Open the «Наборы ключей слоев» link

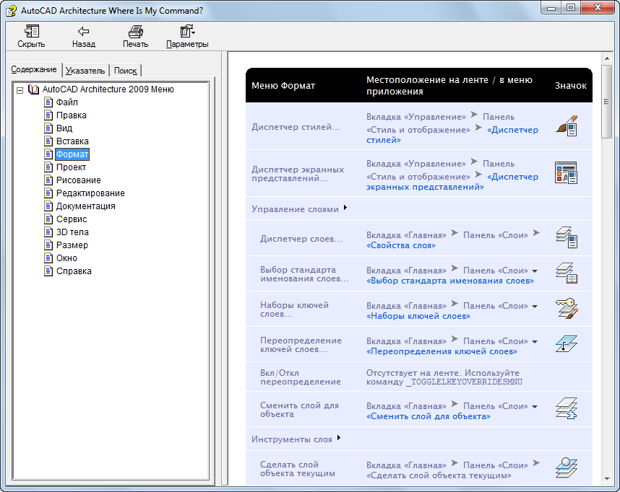418,316
